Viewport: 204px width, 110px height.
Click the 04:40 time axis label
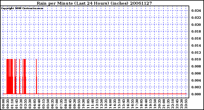click(x=39, y=104)
